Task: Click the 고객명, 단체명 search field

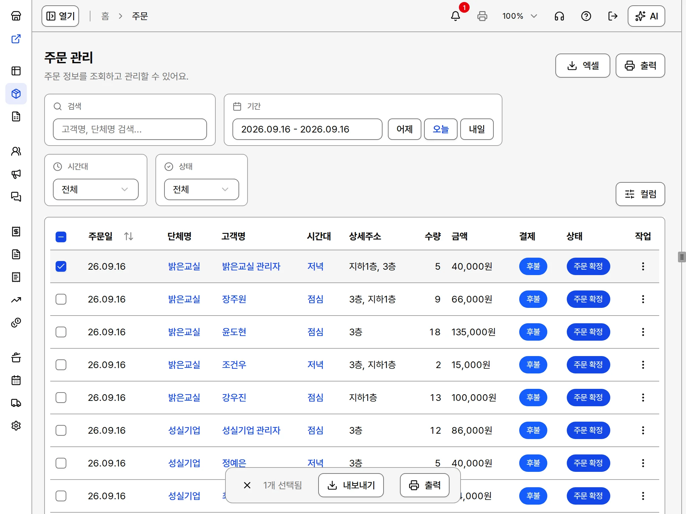Action: tap(130, 129)
